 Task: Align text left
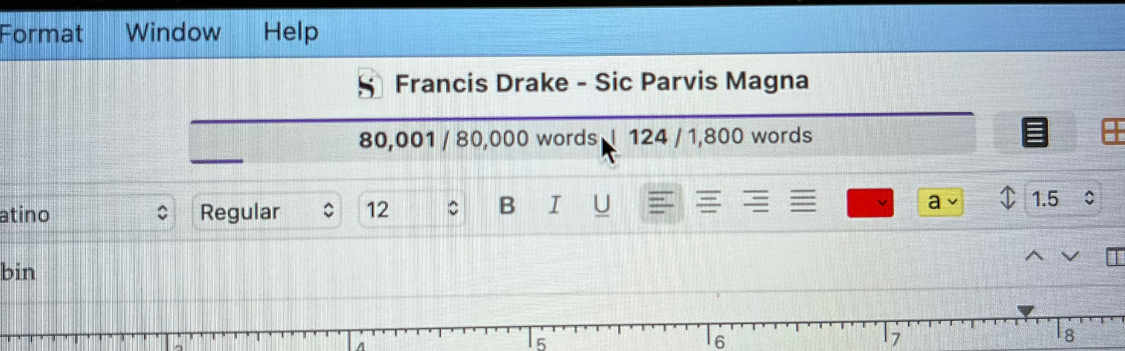pos(662,203)
